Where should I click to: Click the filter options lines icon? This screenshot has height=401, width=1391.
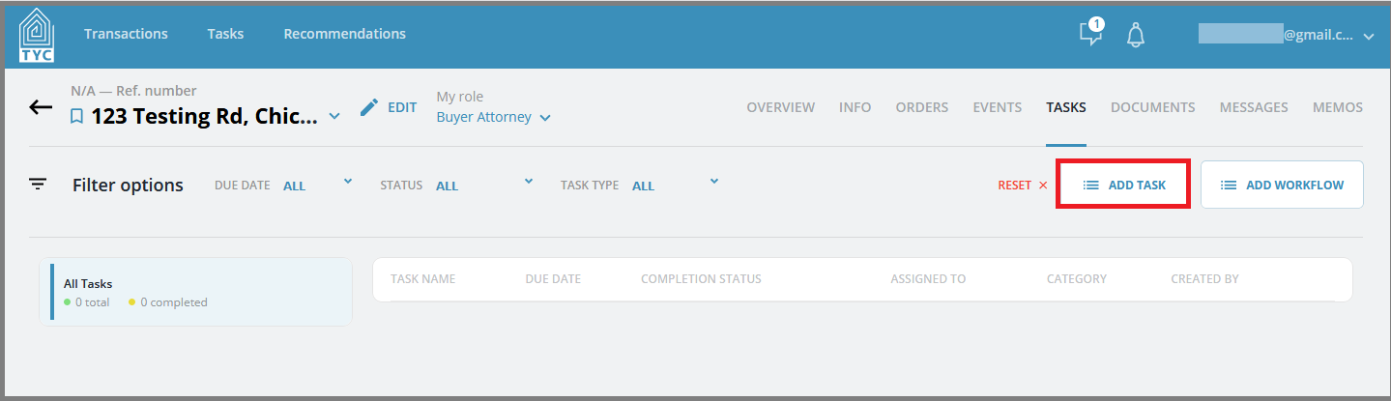38,184
